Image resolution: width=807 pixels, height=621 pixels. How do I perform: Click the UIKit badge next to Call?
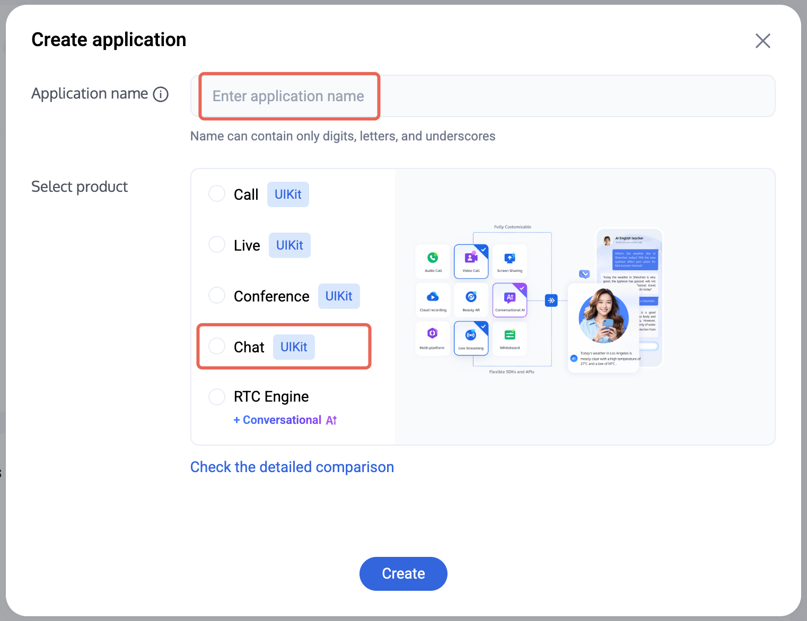288,194
